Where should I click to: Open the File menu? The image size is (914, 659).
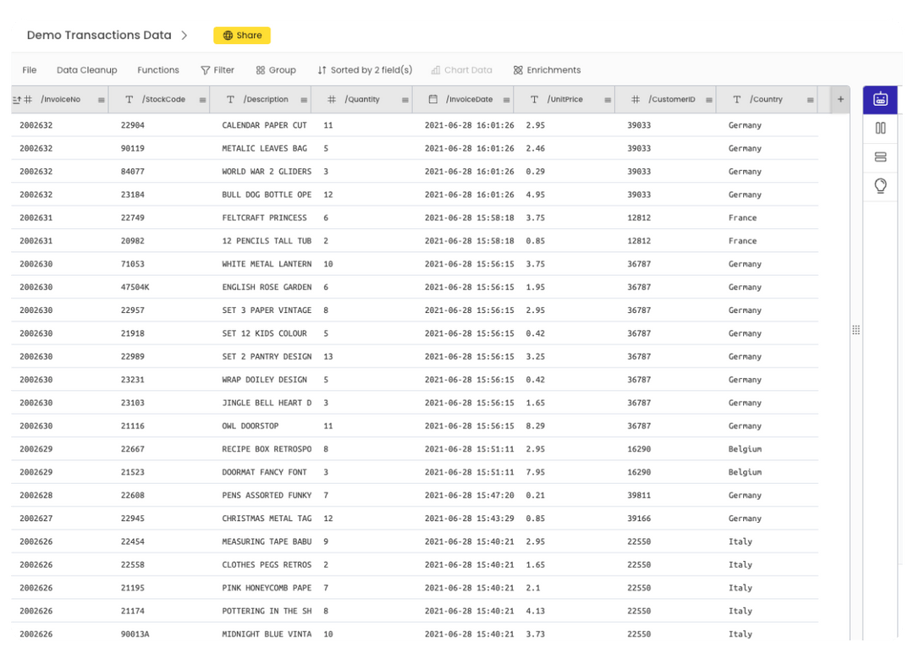click(30, 69)
